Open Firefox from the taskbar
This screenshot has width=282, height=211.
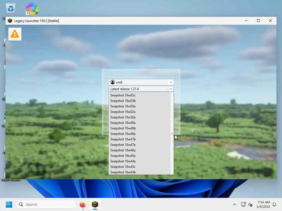pyautogui.click(x=83, y=204)
